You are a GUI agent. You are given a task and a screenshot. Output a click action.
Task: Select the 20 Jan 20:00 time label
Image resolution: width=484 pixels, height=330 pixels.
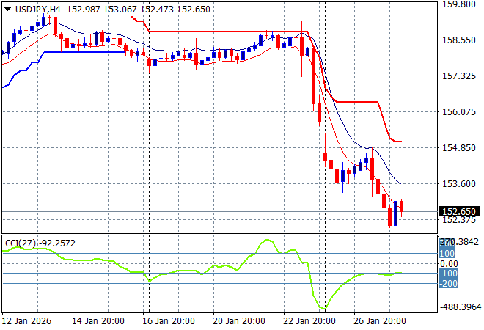click(x=239, y=321)
